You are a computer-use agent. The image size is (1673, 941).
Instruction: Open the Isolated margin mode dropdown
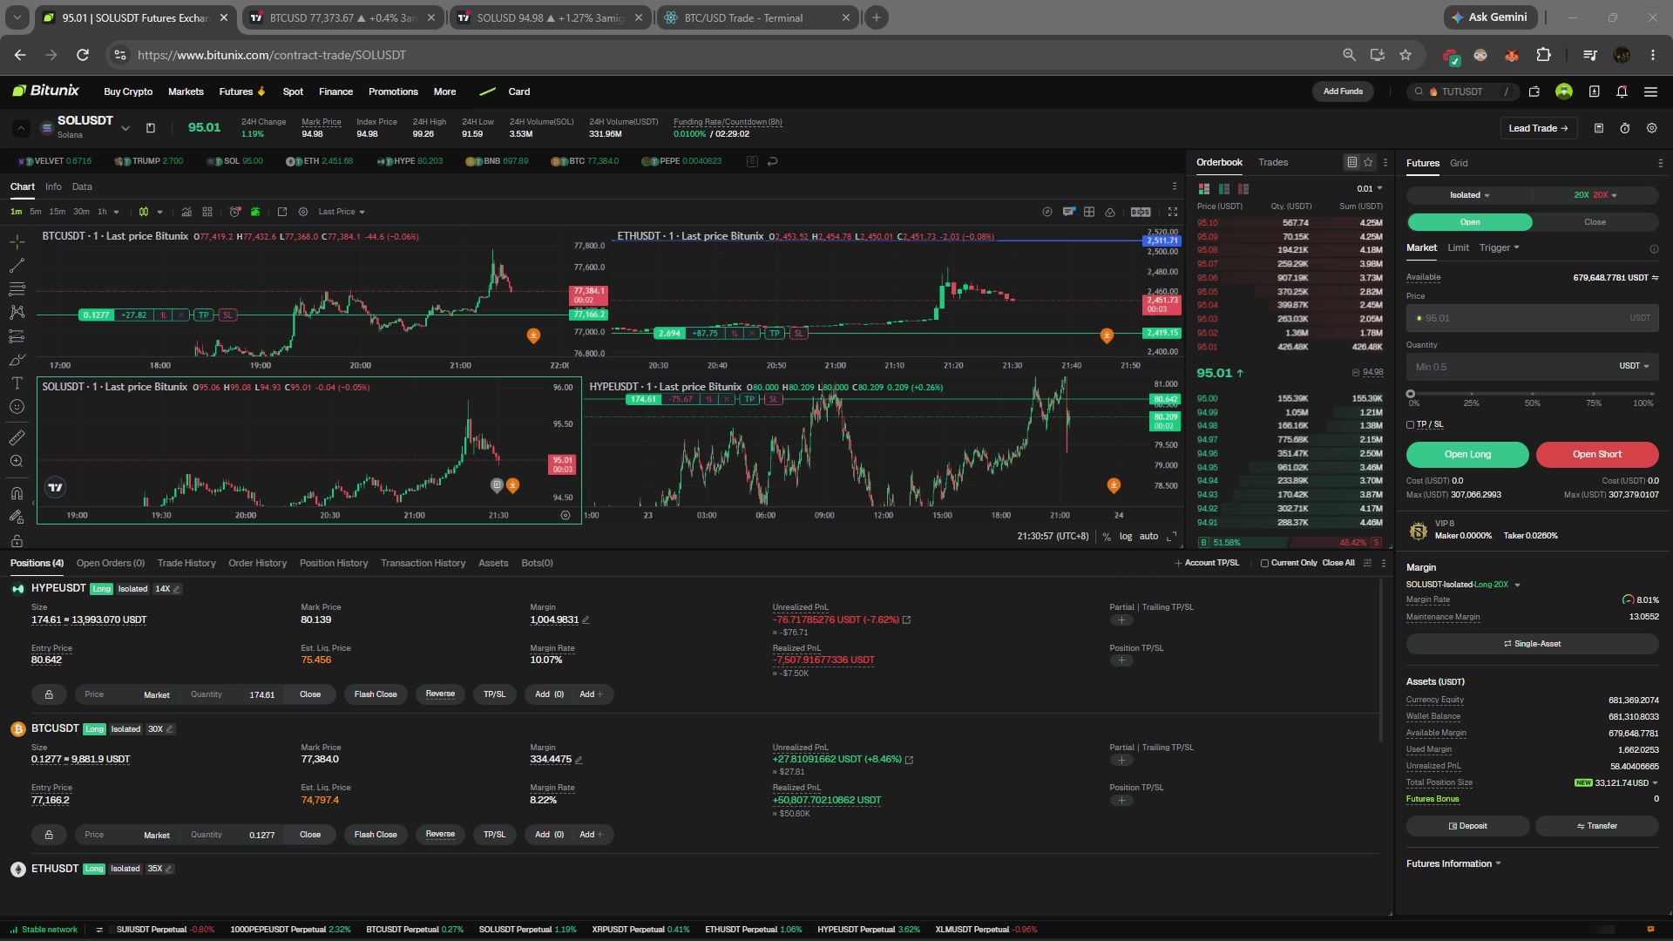pos(1469,195)
